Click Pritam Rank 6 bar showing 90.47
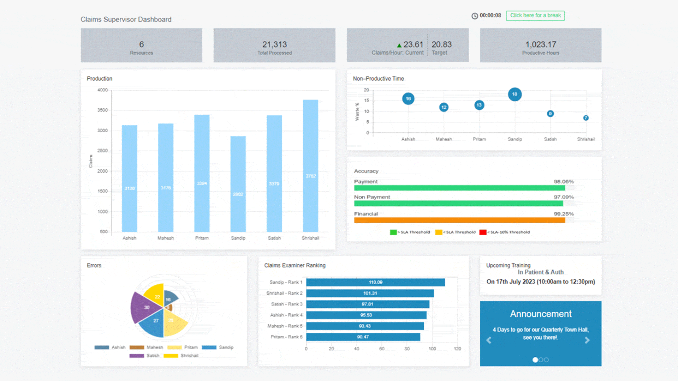The image size is (678, 381). (x=363, y=337)
